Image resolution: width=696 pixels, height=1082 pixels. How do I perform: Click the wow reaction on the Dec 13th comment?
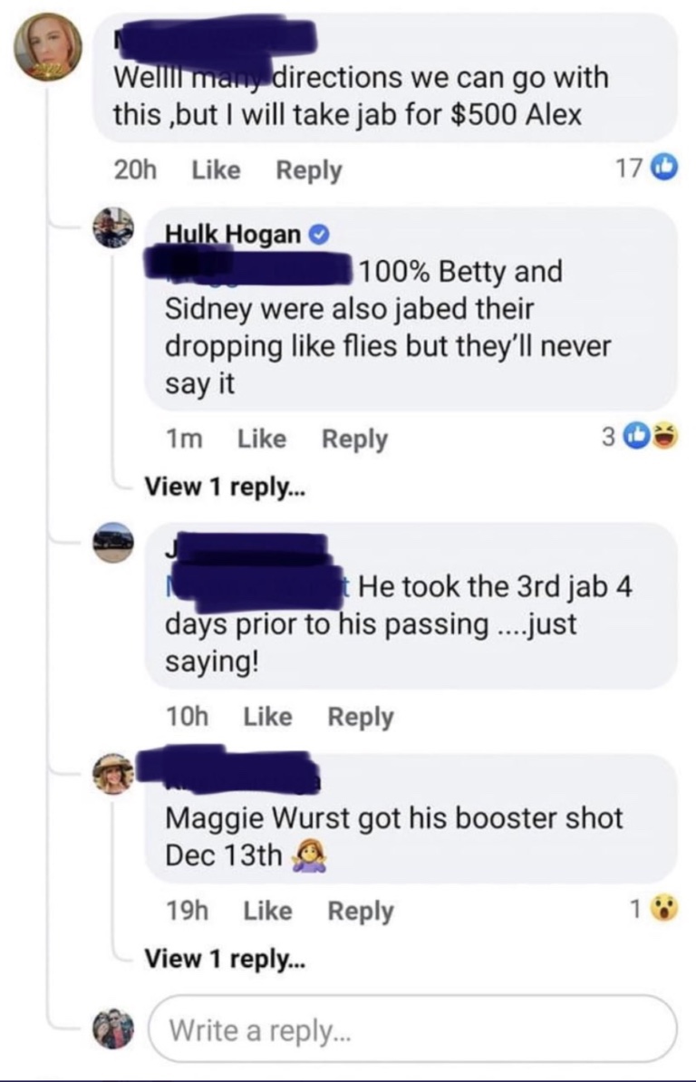tap(665, 908)
